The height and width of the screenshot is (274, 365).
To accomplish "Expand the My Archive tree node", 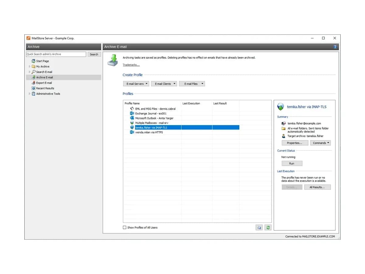I will 30,66.
